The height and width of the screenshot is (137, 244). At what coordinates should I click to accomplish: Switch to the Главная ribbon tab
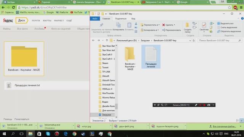click(106, 19)
